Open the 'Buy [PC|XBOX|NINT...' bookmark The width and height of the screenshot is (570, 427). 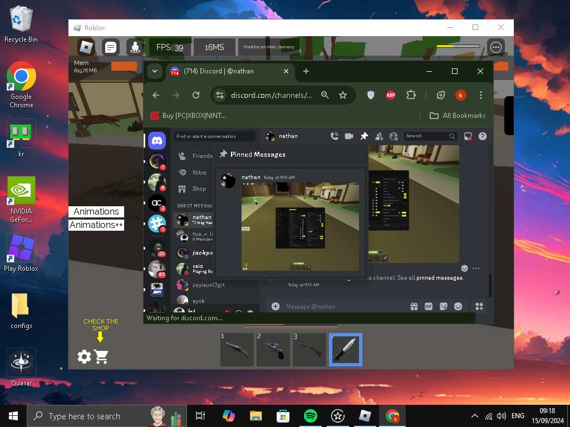click(188, 116)
